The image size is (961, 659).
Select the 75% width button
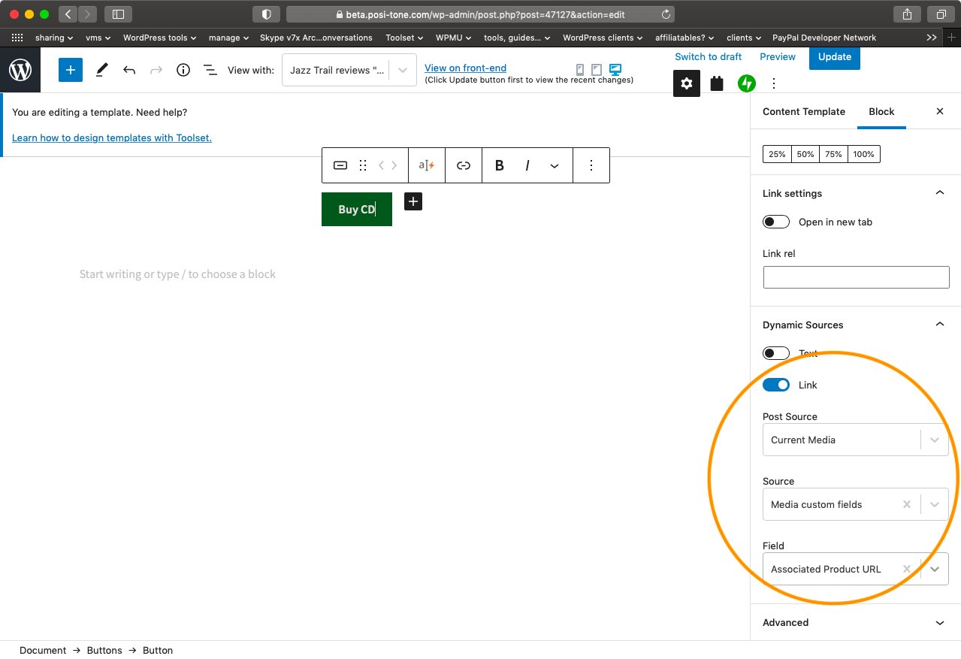[x=833, y=154]
